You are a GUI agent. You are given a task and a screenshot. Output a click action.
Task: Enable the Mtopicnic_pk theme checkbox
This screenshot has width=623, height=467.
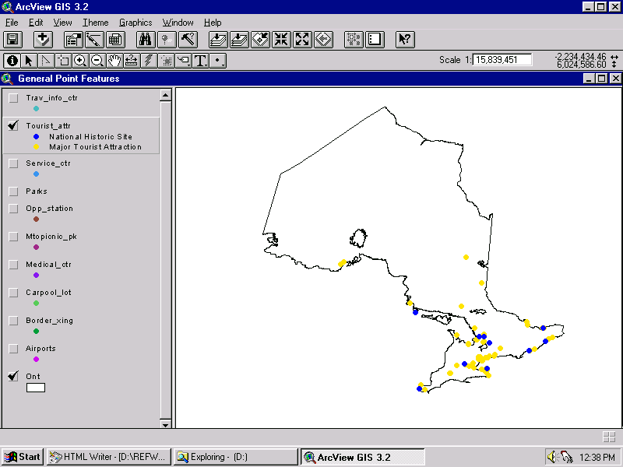(x=13, y=237)
